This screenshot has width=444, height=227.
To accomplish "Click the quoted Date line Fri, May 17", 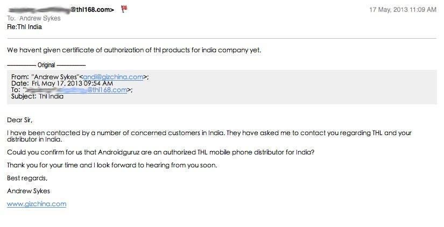I will (x=62, y=83).
